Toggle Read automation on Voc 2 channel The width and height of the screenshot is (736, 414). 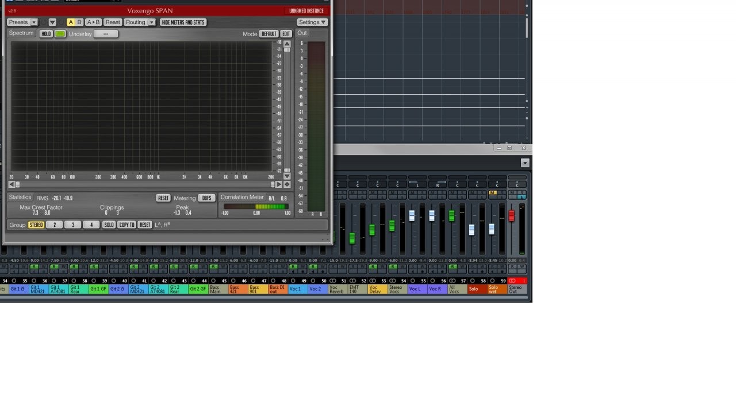[313, 267]
